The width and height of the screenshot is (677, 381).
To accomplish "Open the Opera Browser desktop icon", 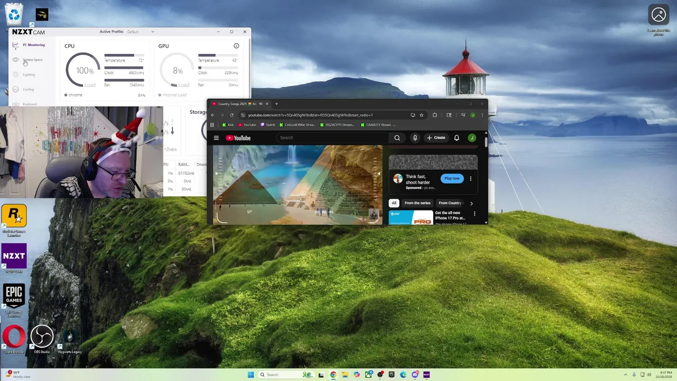I will (x=14, y=339).
